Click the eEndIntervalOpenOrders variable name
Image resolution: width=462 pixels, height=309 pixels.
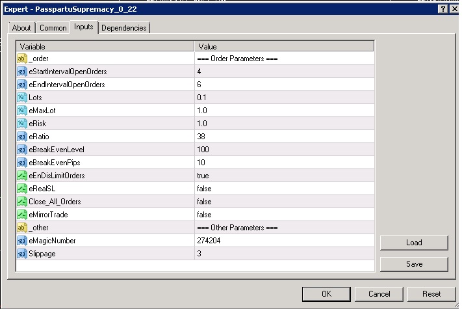tap(67, 85)
